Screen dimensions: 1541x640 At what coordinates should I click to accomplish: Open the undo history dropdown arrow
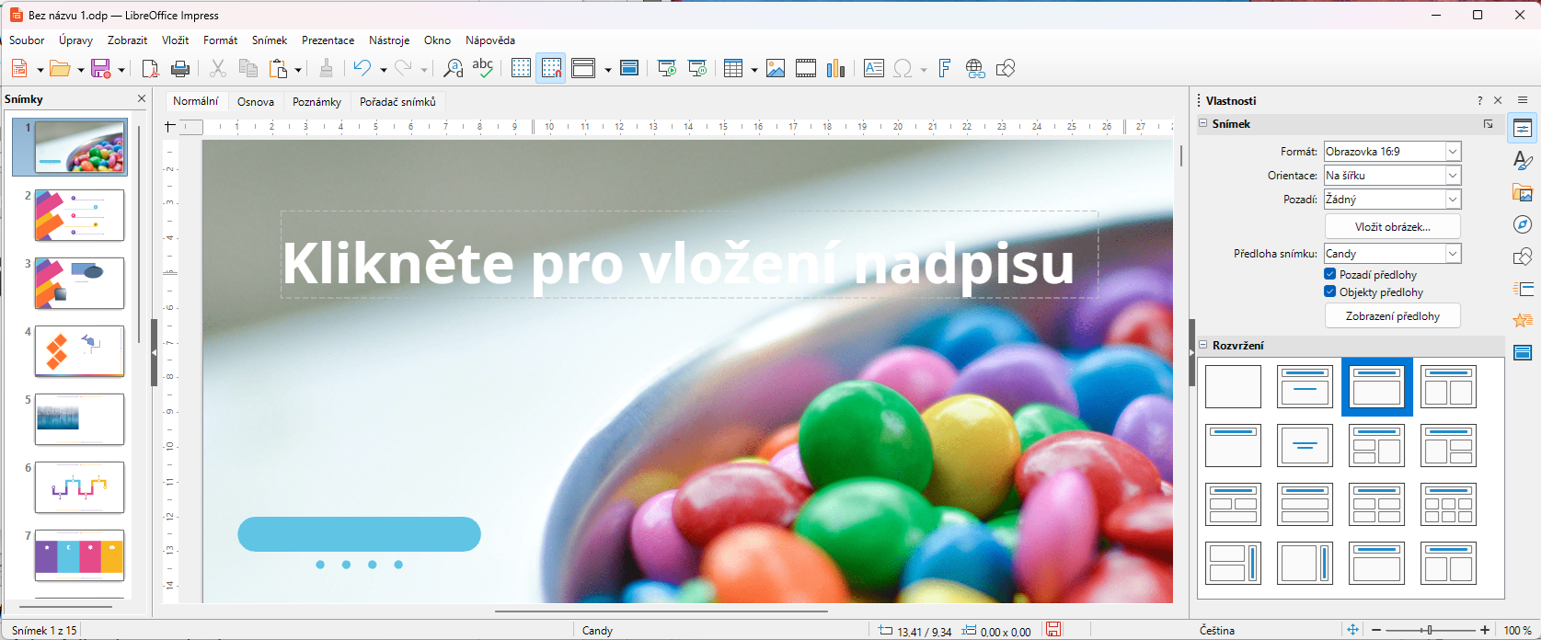[x=383, y=70]
